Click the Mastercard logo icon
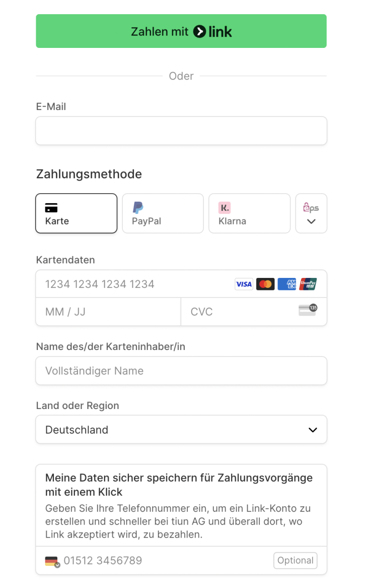The height and width of the screenshot is (580, 371). pos(265,284)
